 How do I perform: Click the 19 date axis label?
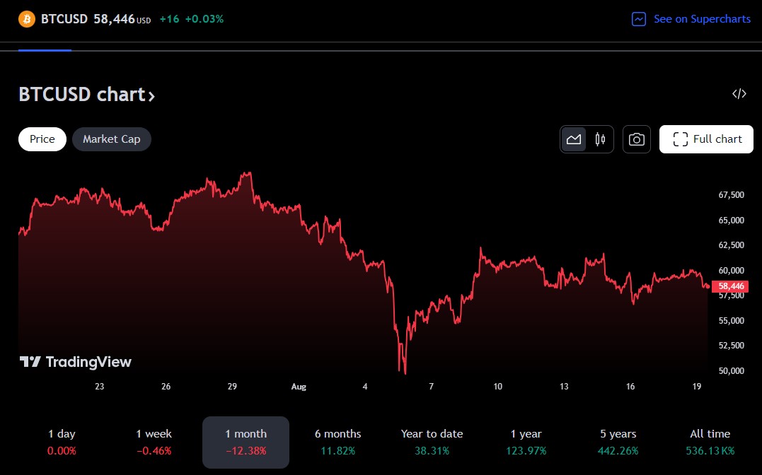[x=697, y=387]
